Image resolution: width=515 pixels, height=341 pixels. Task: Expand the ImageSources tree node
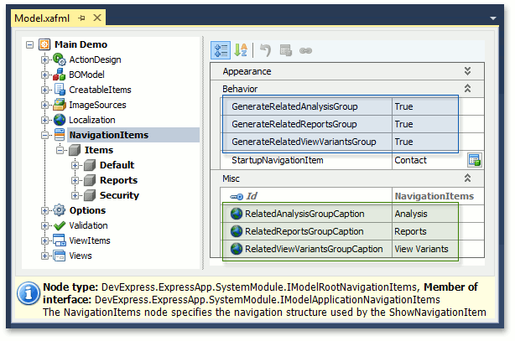[44, 105]
